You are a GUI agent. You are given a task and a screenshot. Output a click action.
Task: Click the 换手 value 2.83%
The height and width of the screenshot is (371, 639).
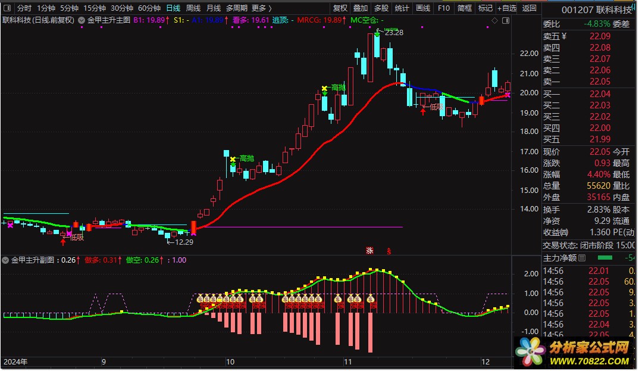click(599, 210)
